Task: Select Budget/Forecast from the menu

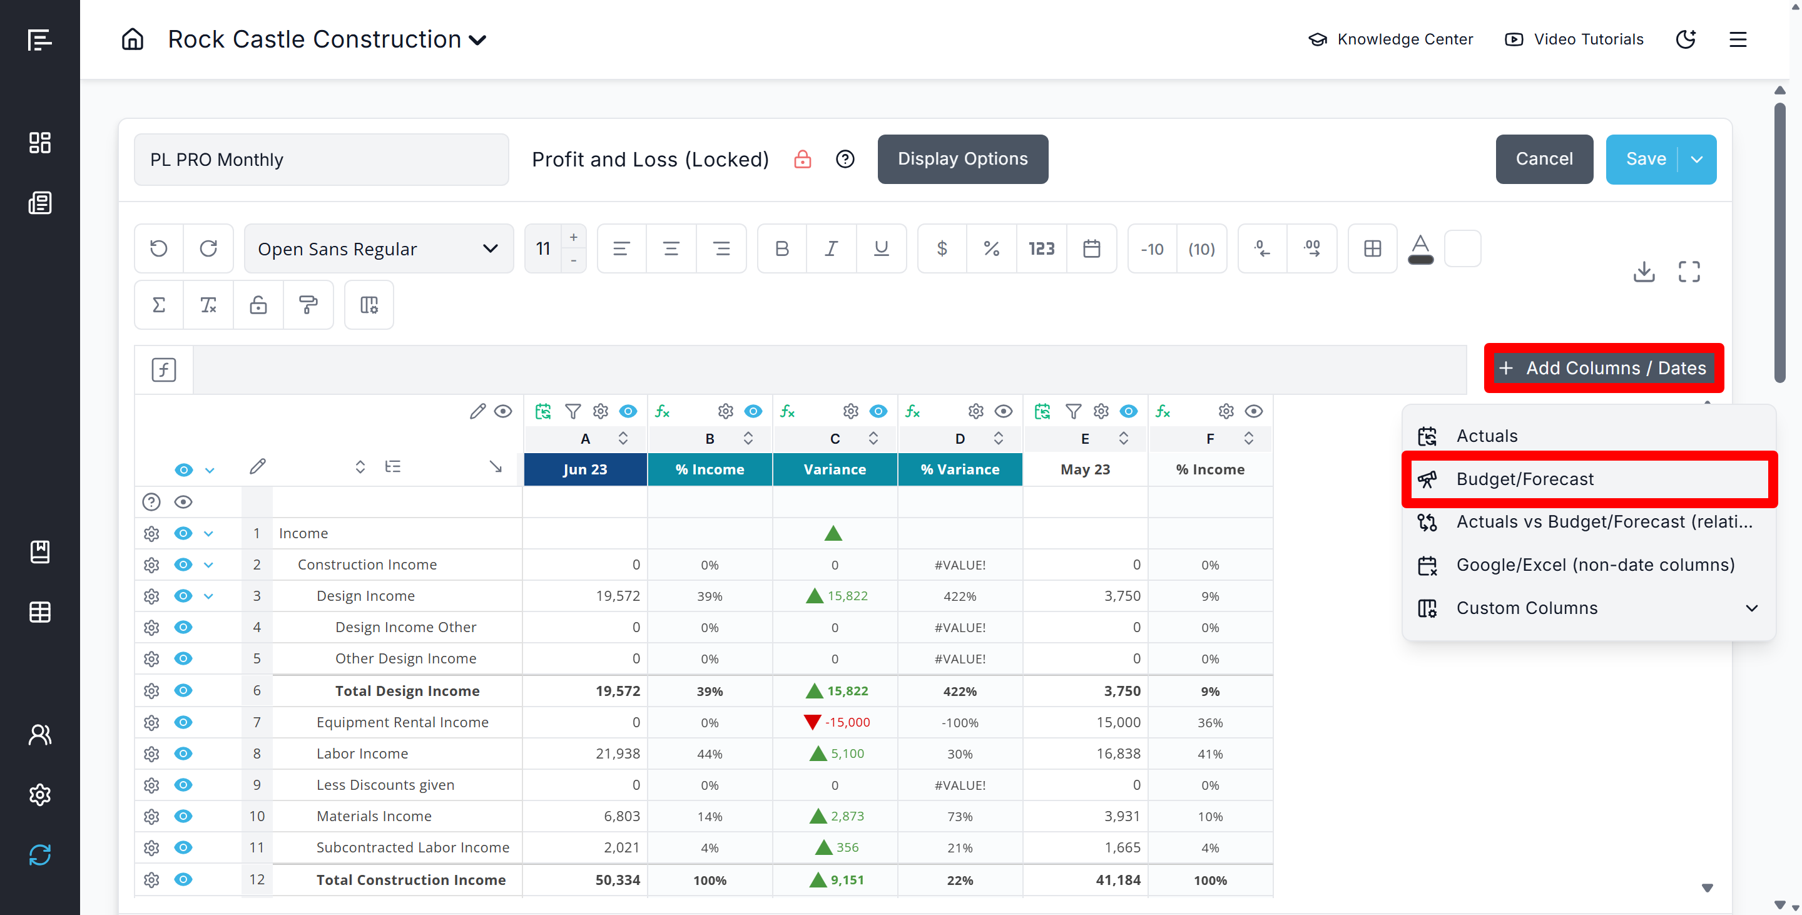Action: tap(1525, 479)
